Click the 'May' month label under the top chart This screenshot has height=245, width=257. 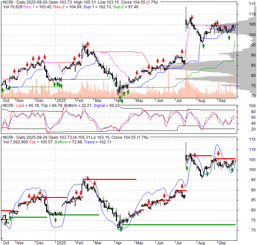point(139,101)
